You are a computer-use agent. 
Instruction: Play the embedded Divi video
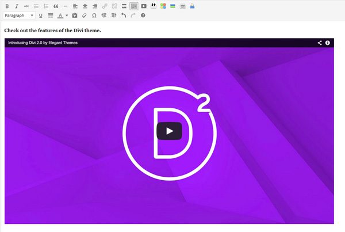(x=169, y=131)
